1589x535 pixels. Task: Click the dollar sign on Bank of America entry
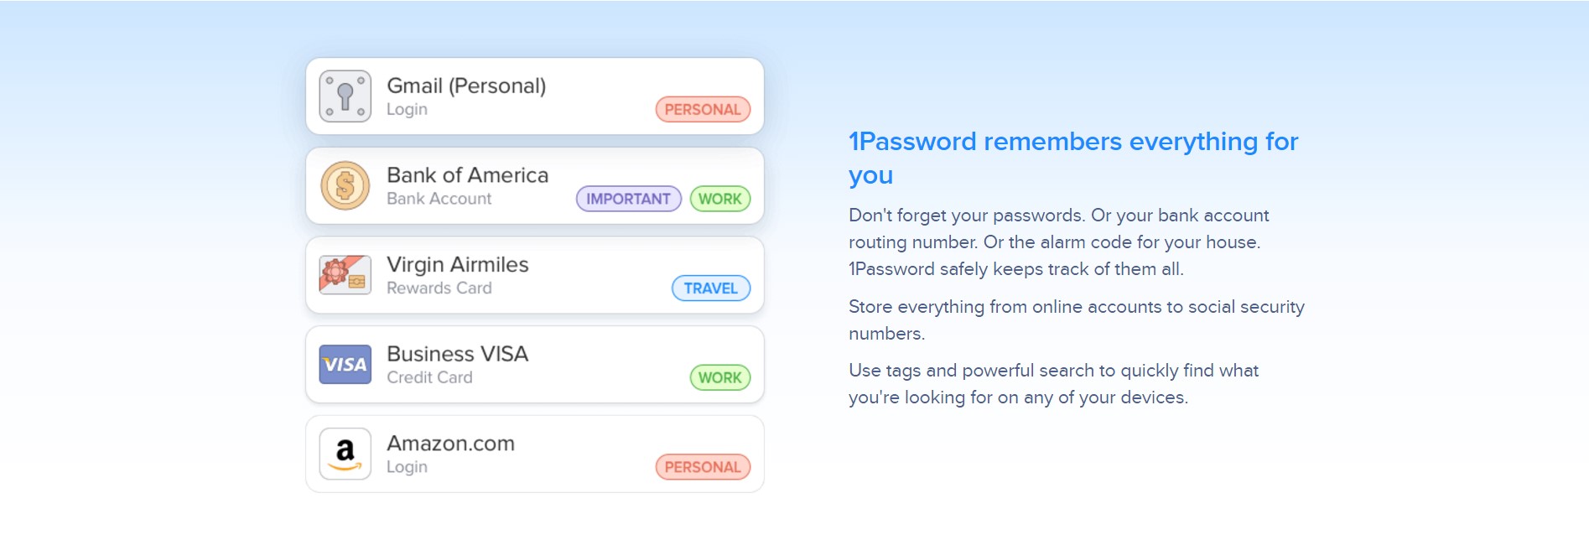point(344,186)
